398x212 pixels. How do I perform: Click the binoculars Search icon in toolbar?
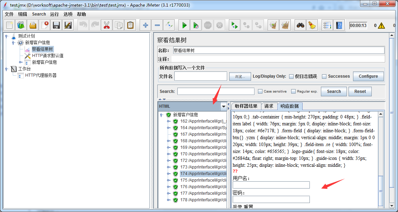point(300,25)
